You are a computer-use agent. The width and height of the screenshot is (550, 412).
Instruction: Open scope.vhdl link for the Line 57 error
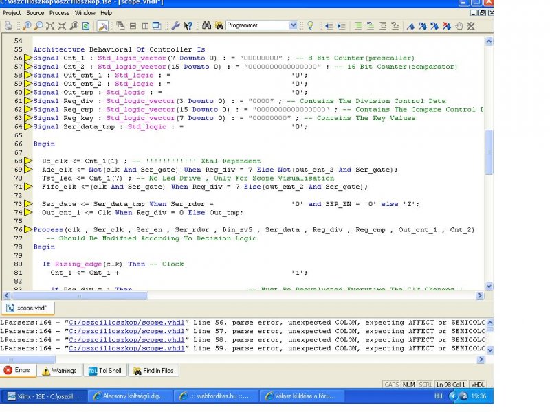126,331
